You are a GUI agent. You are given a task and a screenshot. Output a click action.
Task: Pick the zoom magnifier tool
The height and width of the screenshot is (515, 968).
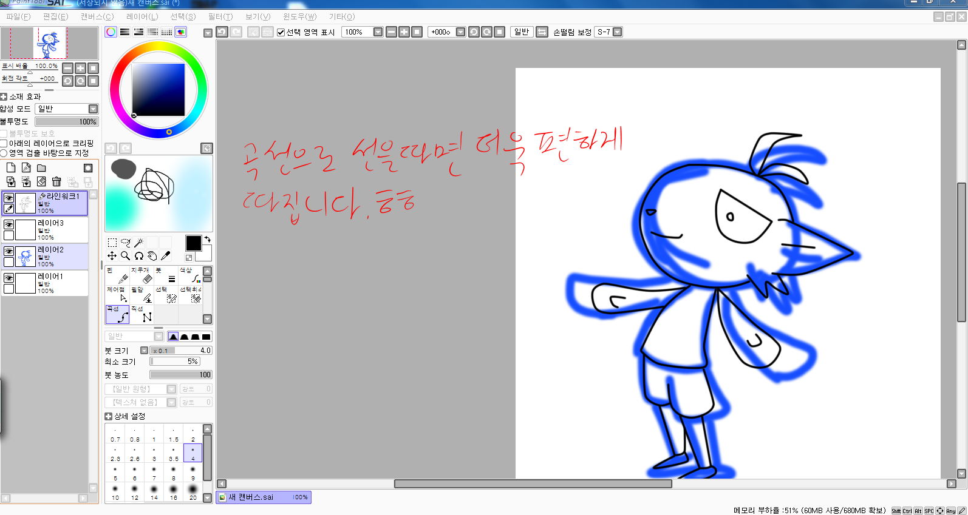[x=126, y=256]
